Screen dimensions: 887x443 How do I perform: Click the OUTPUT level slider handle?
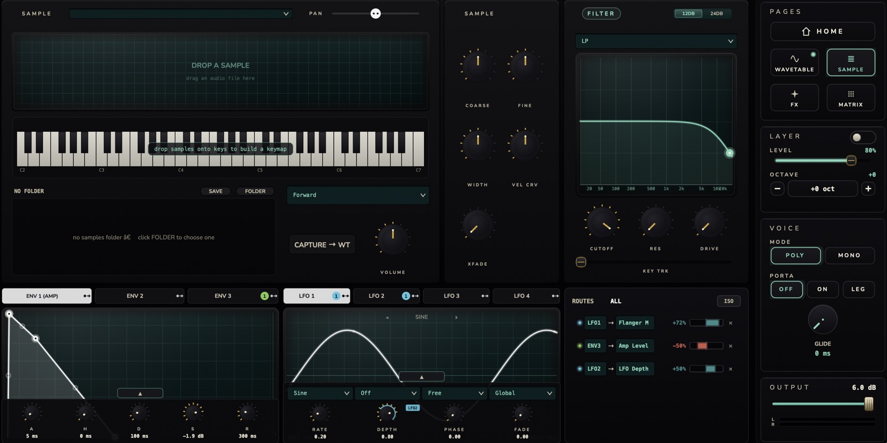869,404
